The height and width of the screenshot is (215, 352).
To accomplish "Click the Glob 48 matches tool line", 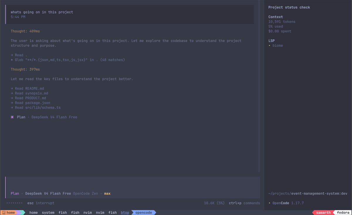I will [68, 60].
